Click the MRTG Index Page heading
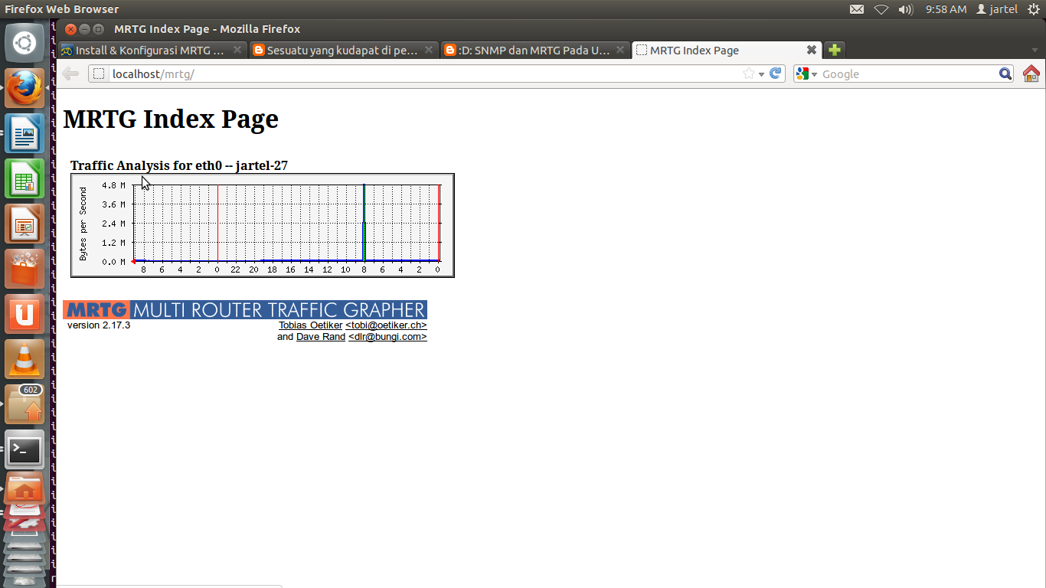Viewport: 1046px width, 588px height. click(x=171, y=119)
